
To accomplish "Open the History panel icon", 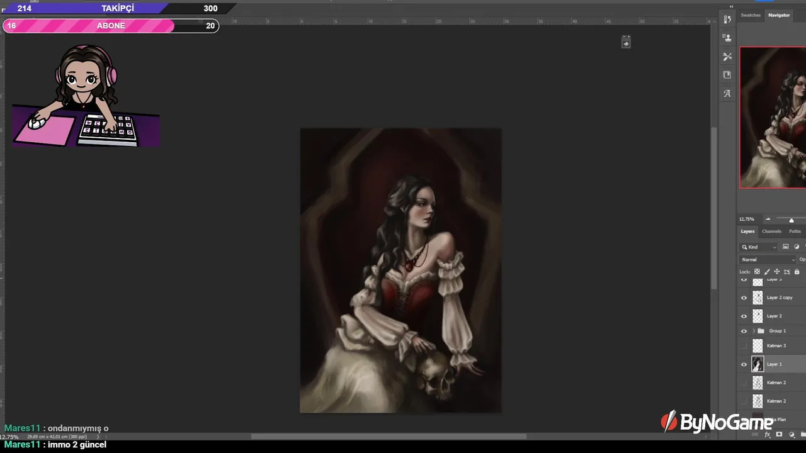I will pyautogui.click(x=727, y=20).
